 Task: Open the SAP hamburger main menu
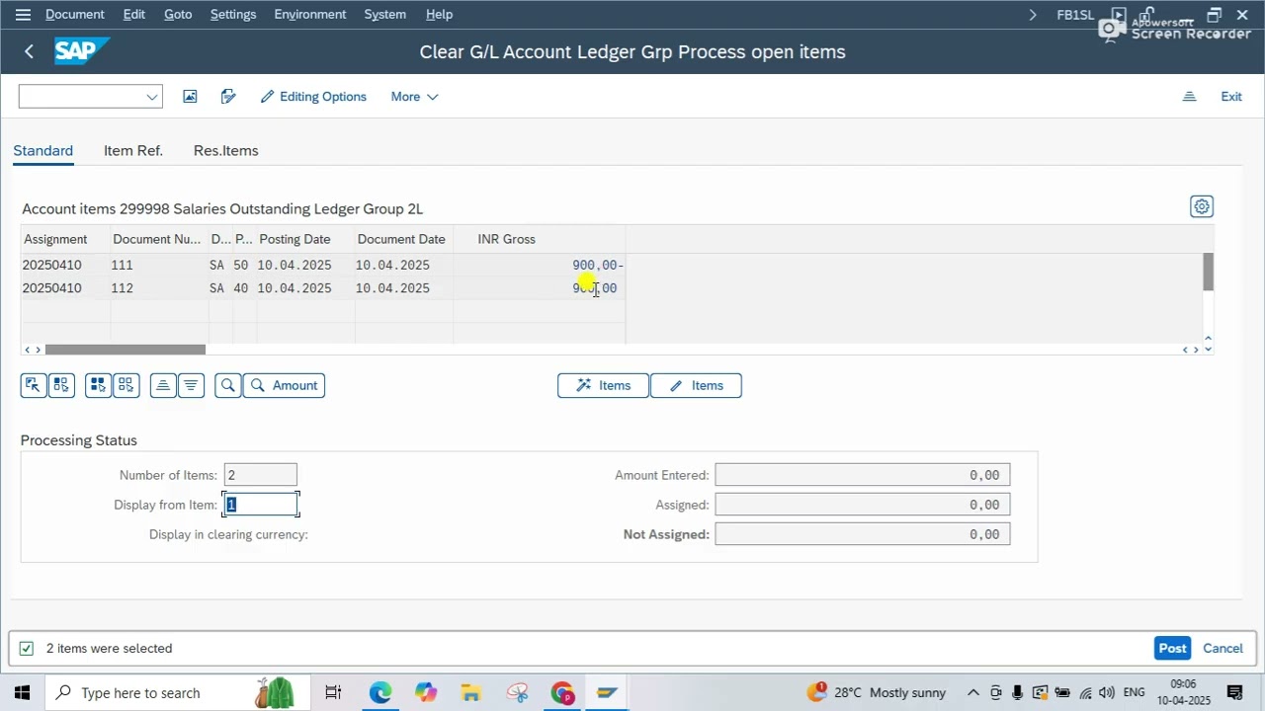23,15
